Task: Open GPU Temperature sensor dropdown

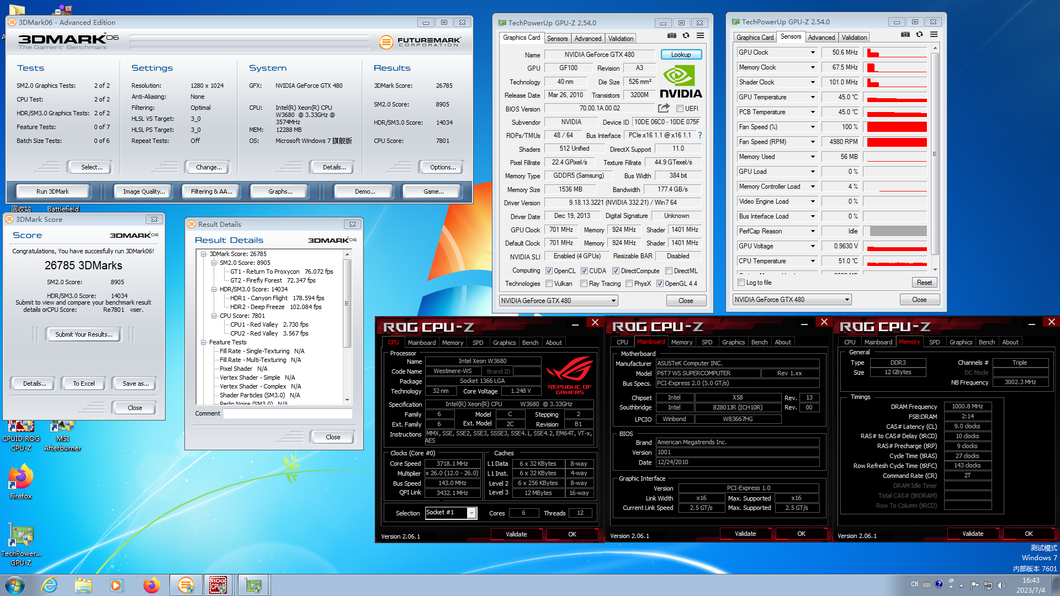Action: pyautogui.click(x=813, y=97)
